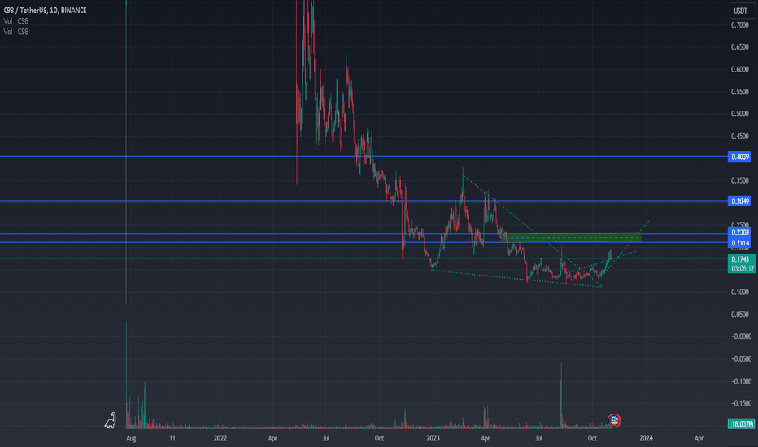Viewport: 758px width, 447px height.
Task: Select the 0.3049 blue horizontal line
Action: click(x=364, y=201)
